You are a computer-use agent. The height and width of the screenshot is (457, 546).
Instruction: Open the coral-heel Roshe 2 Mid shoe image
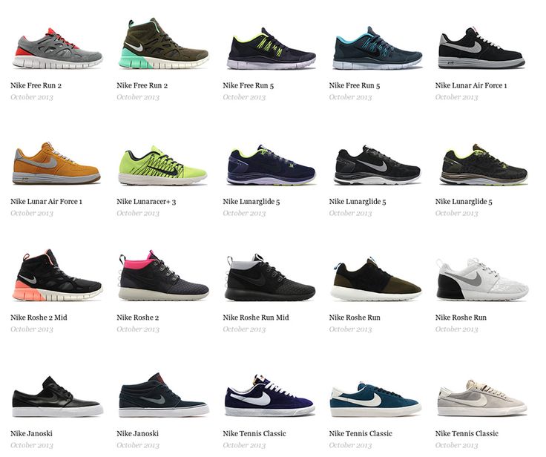[x=57, y=275]
